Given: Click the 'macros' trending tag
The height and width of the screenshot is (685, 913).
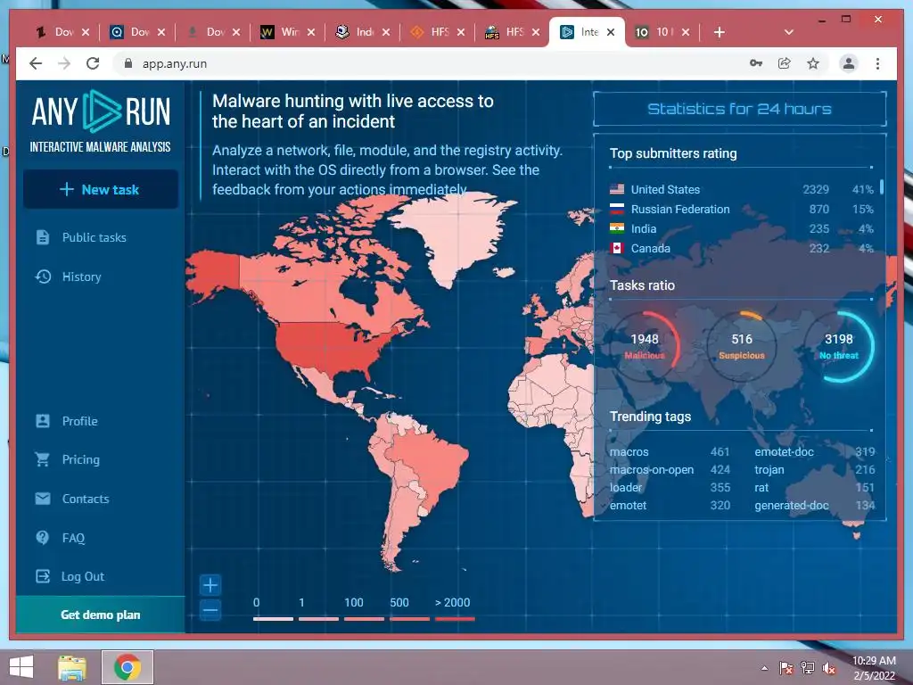Looking at the screenshot, I should pos(629,452).
